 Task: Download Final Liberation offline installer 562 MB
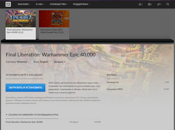pos(53,122)
